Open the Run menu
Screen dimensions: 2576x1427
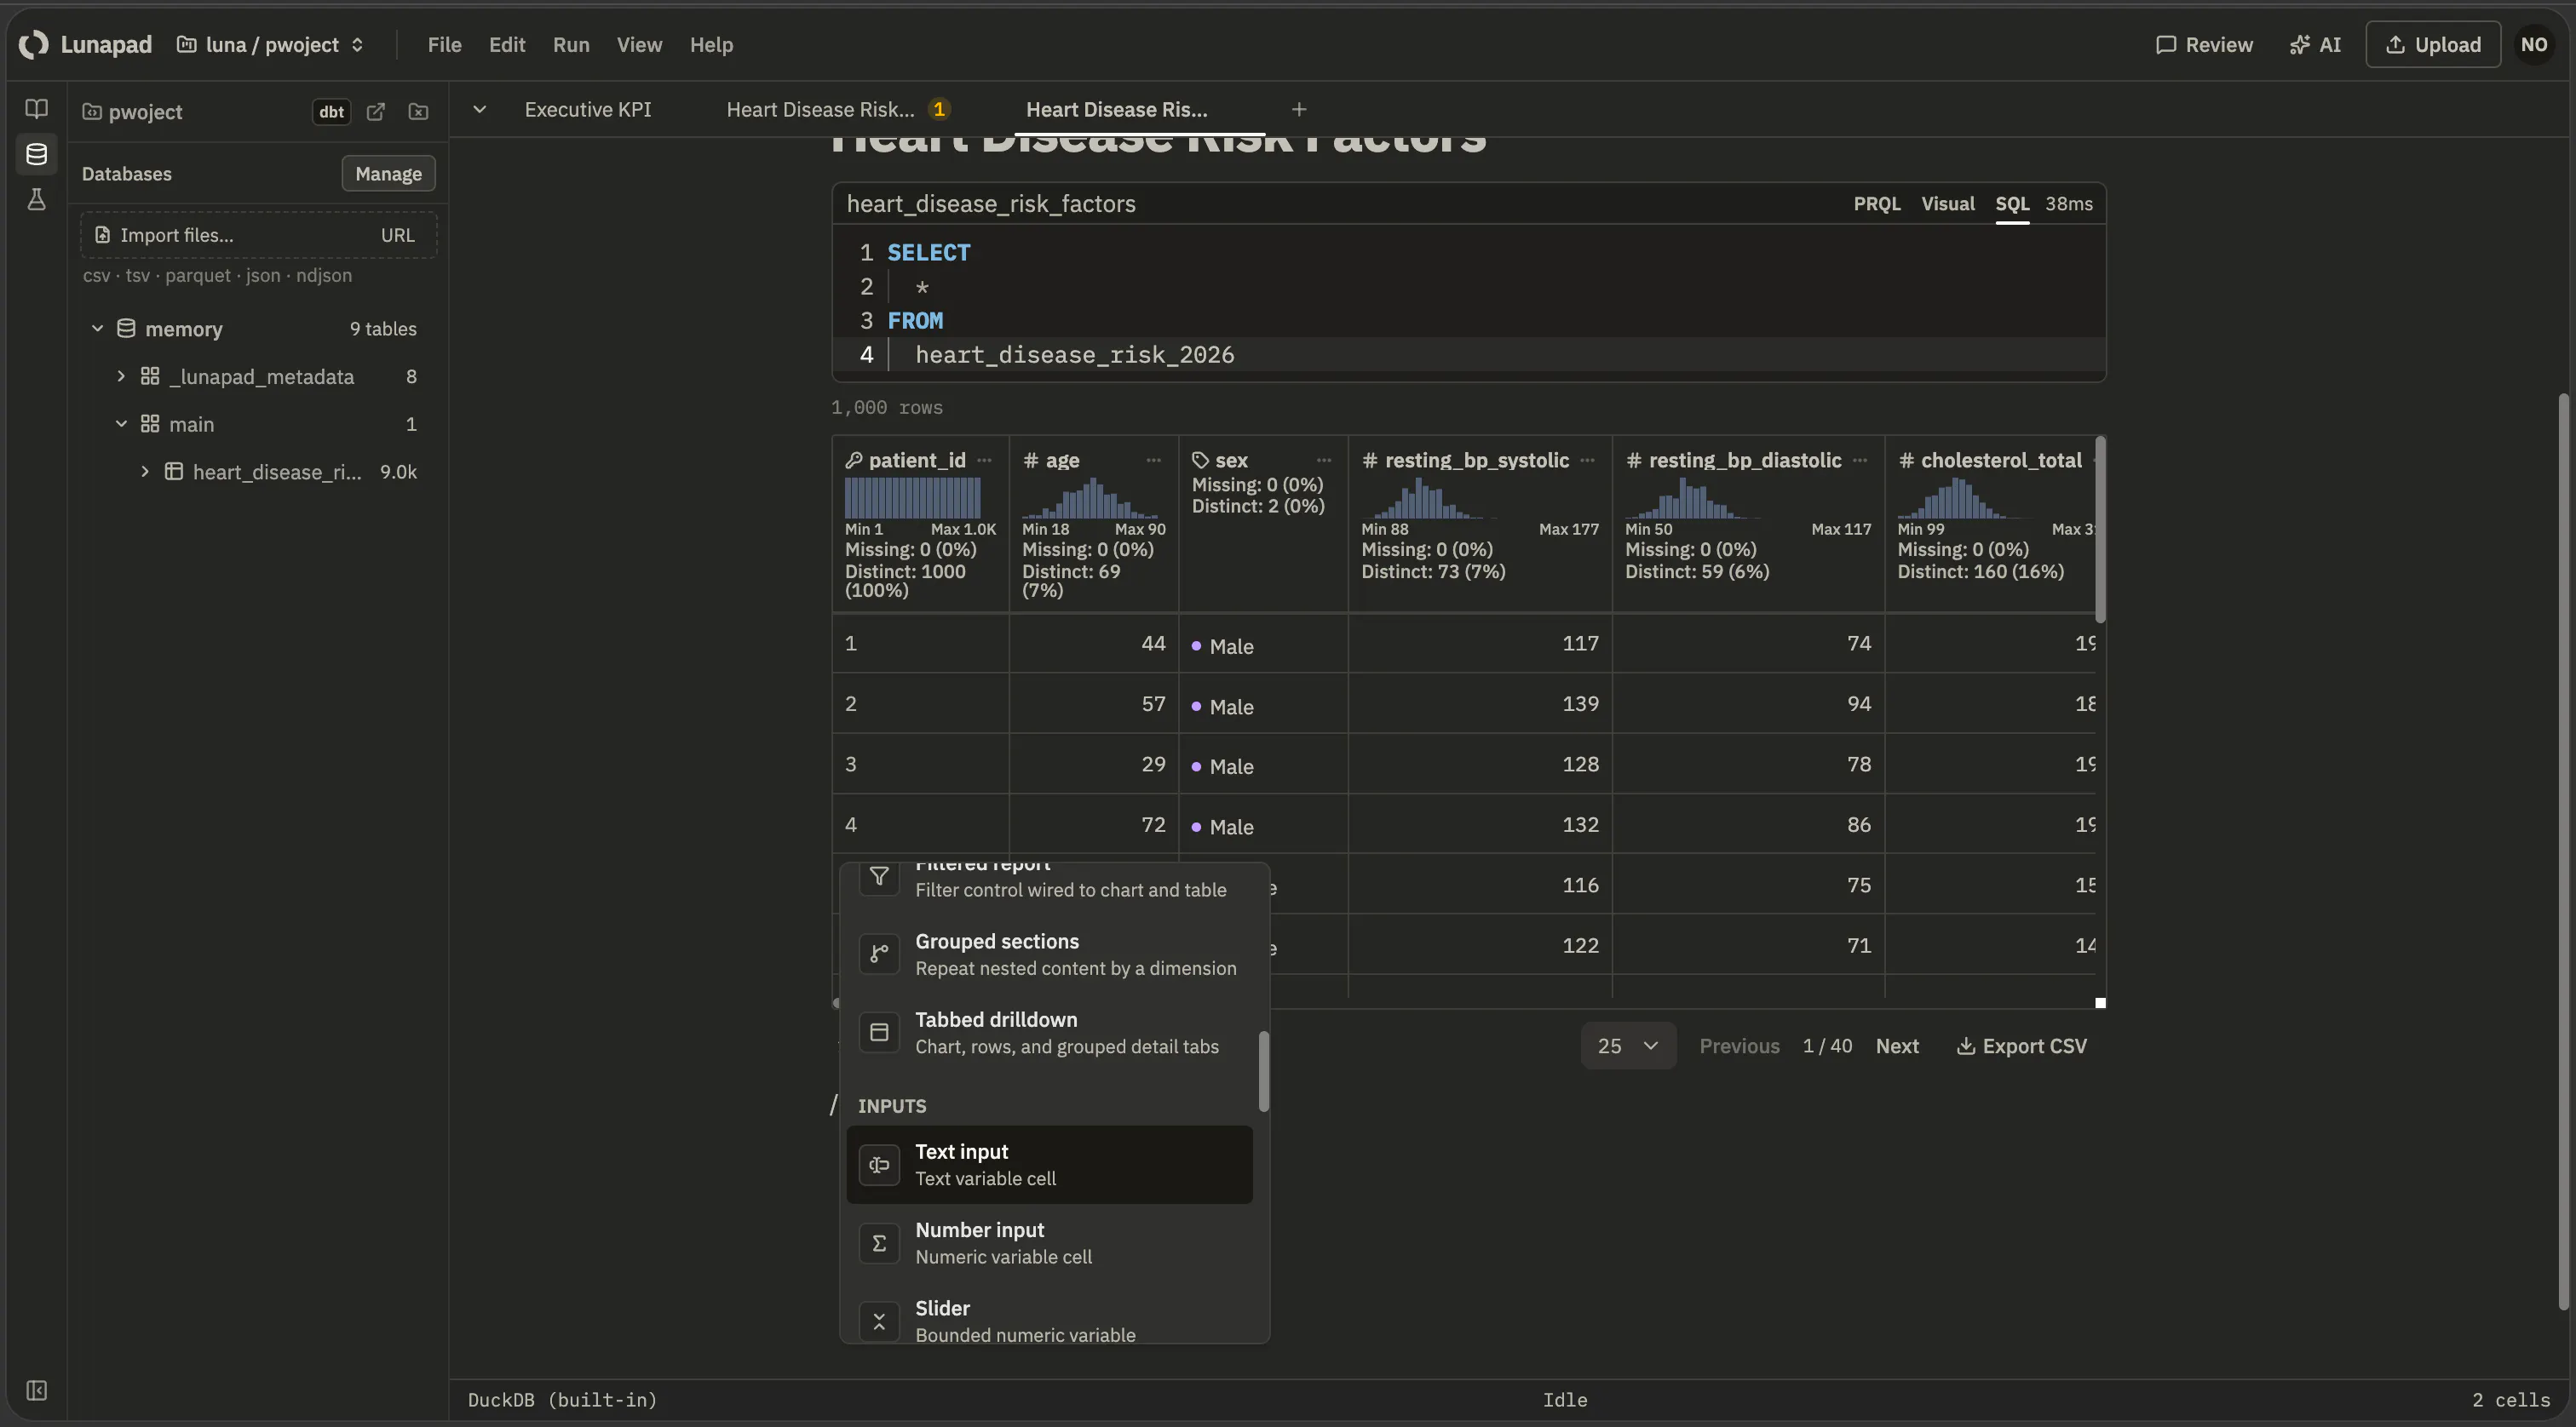[x=570, y=44]
